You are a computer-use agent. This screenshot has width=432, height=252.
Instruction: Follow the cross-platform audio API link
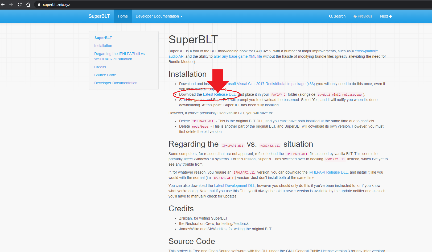[x=367, y=51]
